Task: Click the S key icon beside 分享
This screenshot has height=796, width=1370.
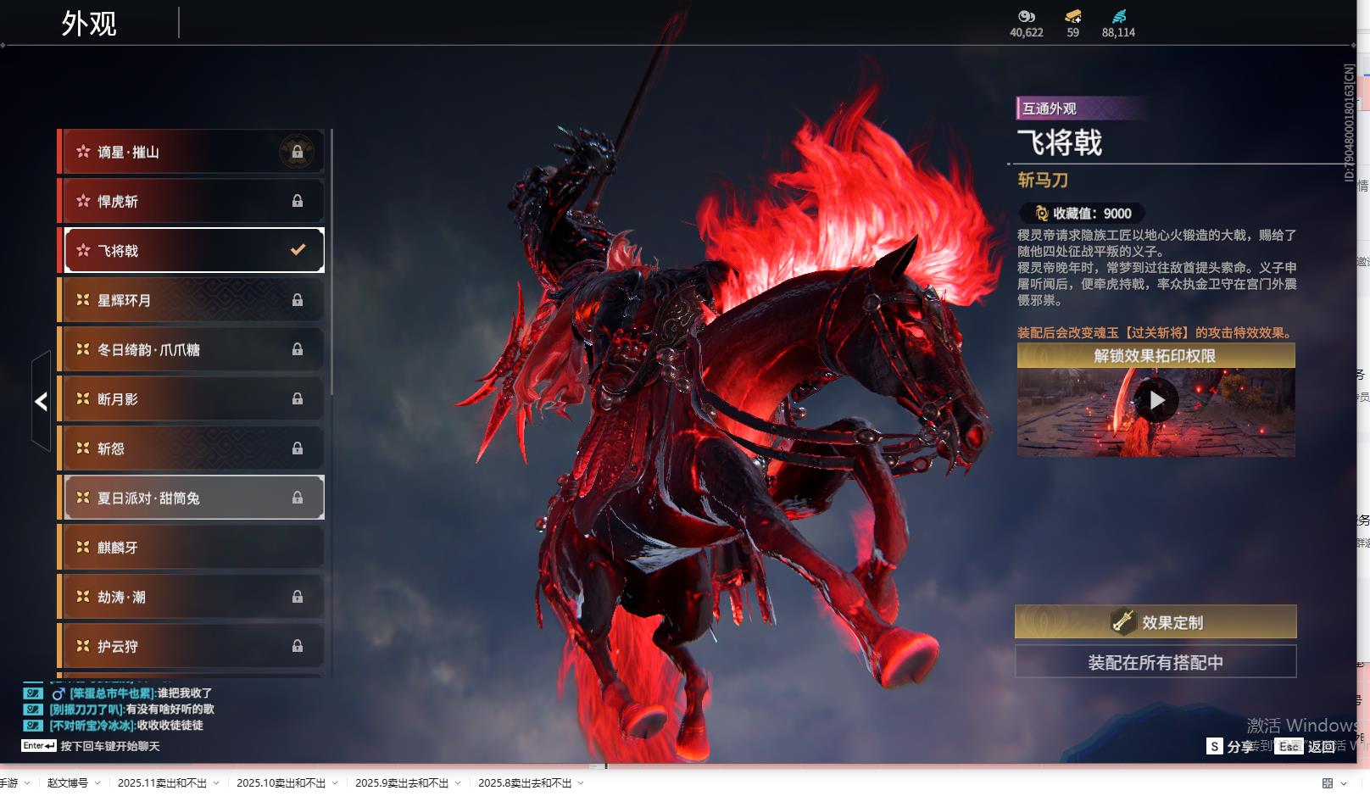Action: click(x=1215, y=746)
